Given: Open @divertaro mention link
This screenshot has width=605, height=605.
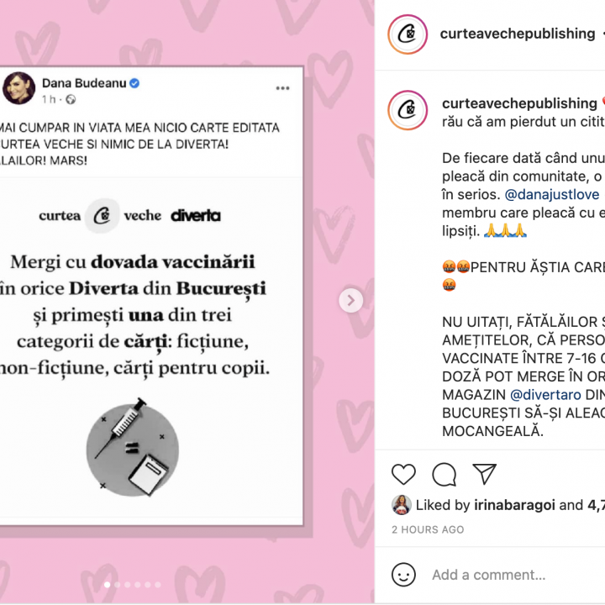Looking at the screenshot, I should click(x=545, y=395).
